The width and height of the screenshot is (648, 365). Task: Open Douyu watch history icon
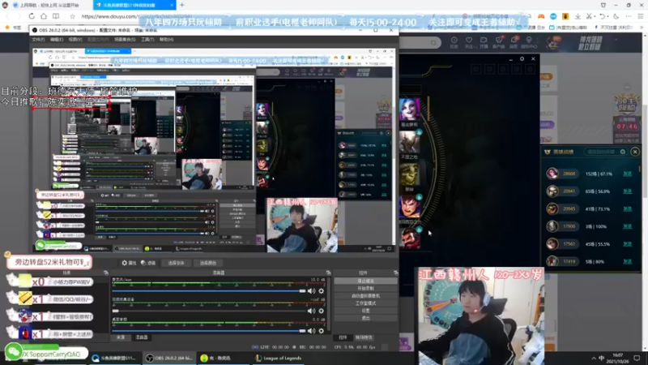454,42
